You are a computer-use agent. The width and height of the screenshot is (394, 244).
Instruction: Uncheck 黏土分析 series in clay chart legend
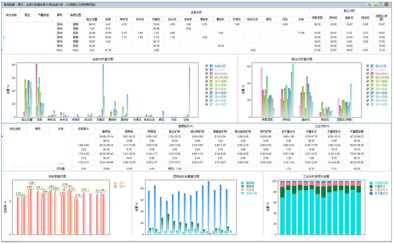[368, 66]
